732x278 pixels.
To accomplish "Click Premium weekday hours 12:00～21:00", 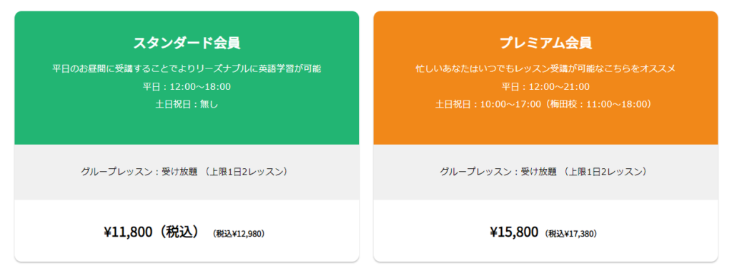I will pyautogui.click(x=545, y=87).
